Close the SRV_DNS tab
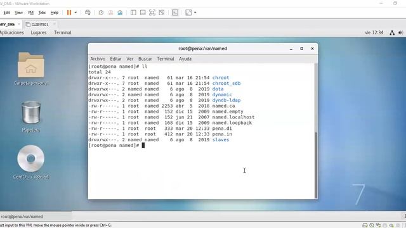The image size is (406, 228). [19, 24]
